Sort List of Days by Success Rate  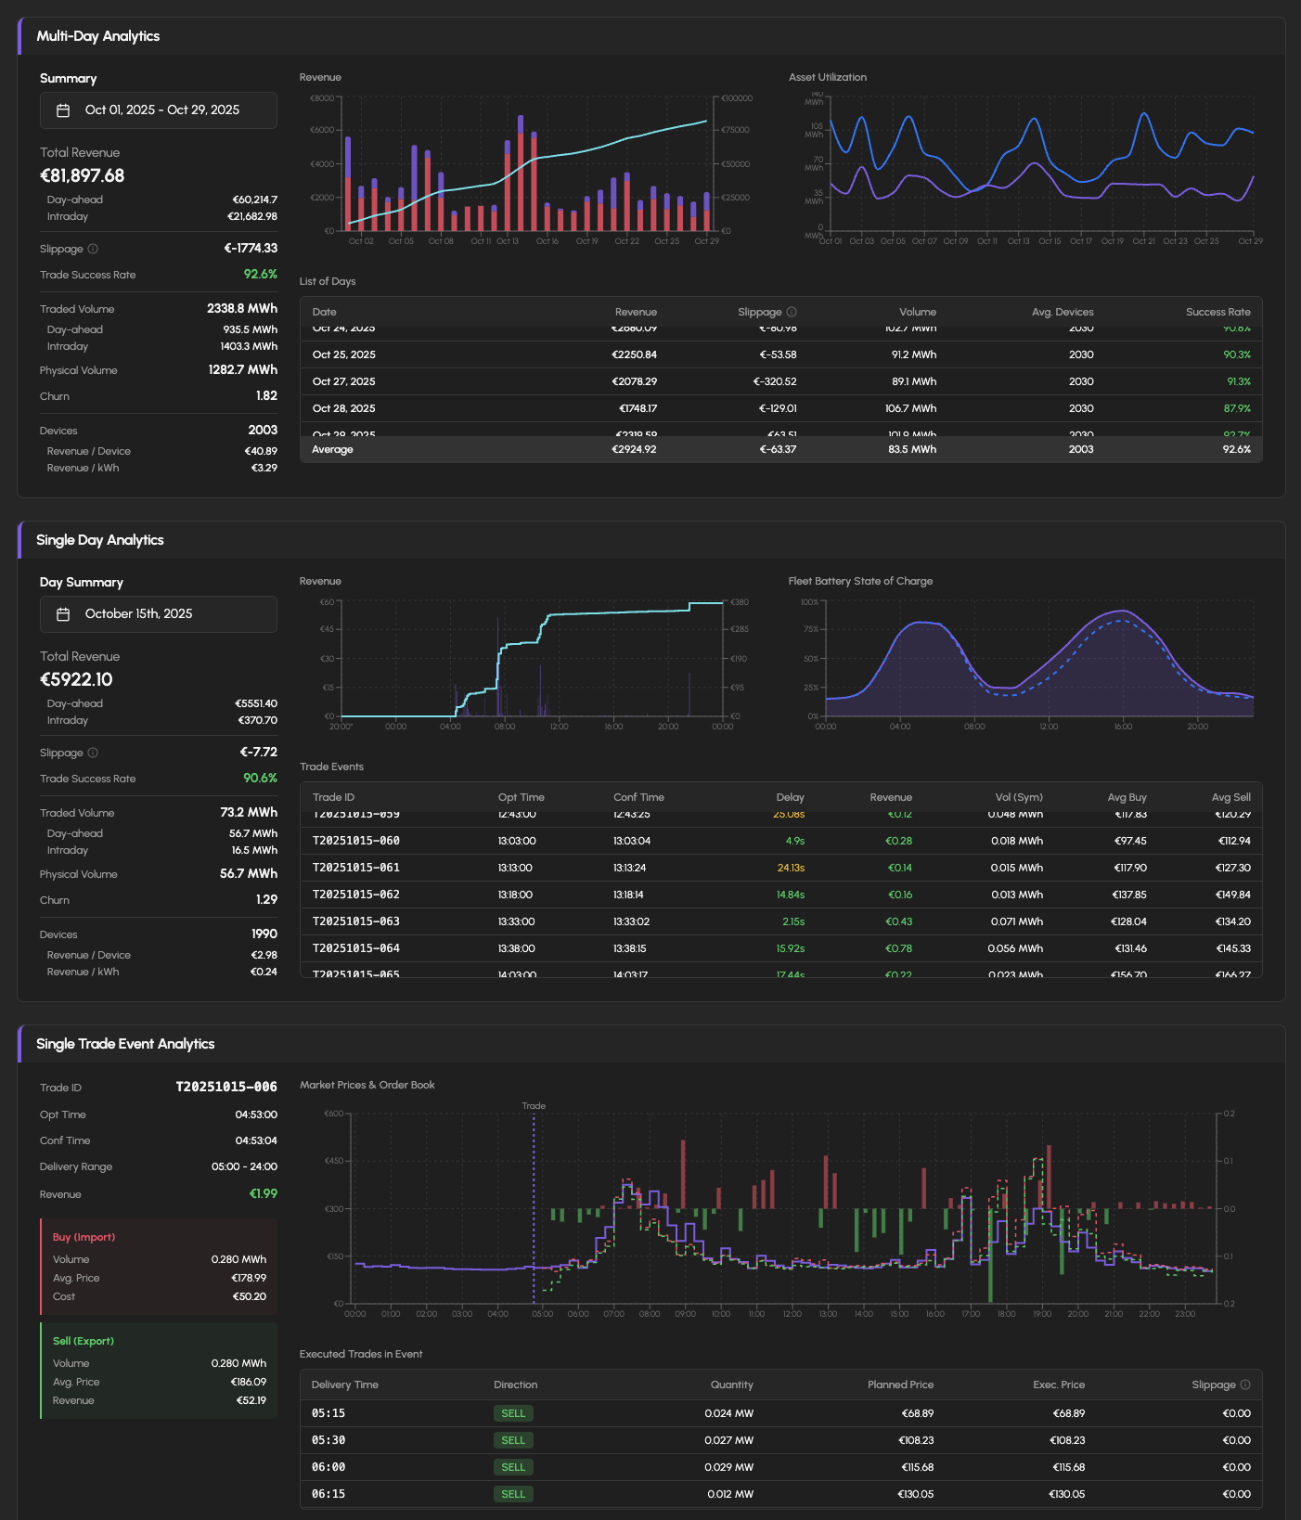pyautogui.click(x=1217, y=312)
